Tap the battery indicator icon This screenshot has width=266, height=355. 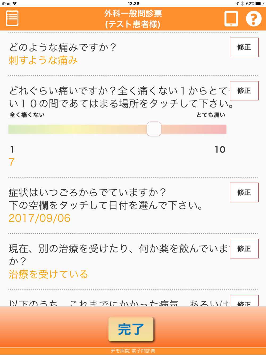click(260, 3)
